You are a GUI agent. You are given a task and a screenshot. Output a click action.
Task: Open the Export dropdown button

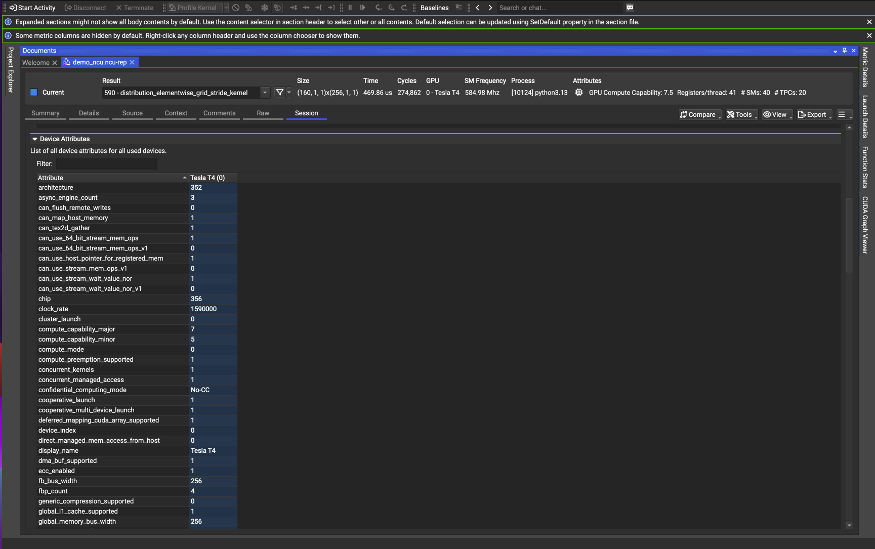pos(815,114)
